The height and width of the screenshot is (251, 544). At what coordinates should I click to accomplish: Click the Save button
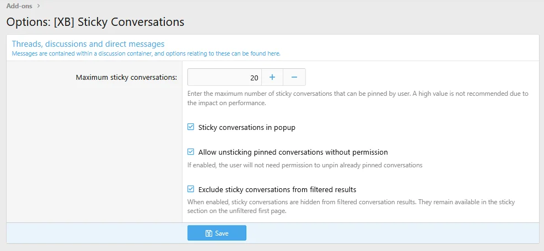click(217, 233)
